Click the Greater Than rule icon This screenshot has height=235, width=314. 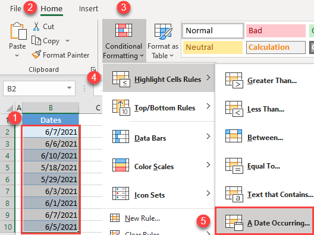(x=234, y=80)
